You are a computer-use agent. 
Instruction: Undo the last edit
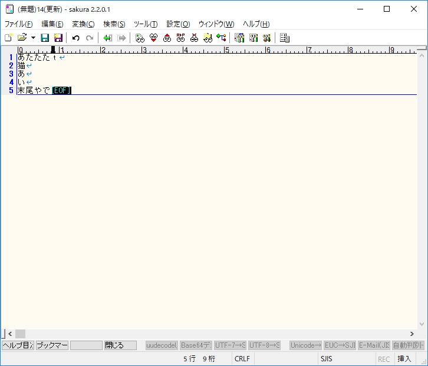(x=76, y=38)
